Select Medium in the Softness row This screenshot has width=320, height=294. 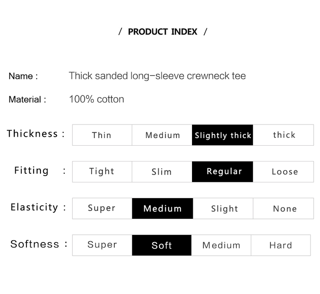221,245
